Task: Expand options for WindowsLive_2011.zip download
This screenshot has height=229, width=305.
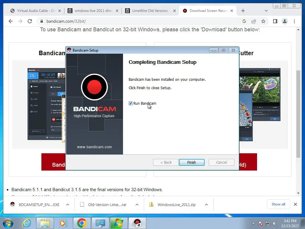Action: (x=206, y=205)
